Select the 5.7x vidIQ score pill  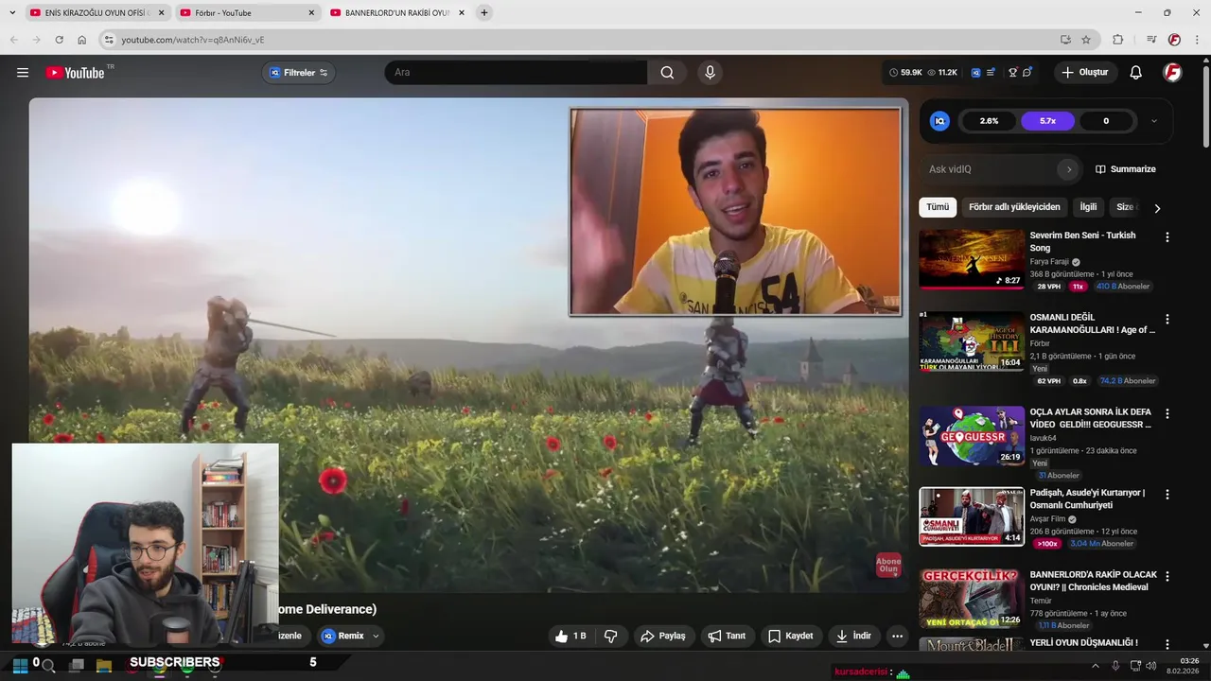[x=1047, y=121]
